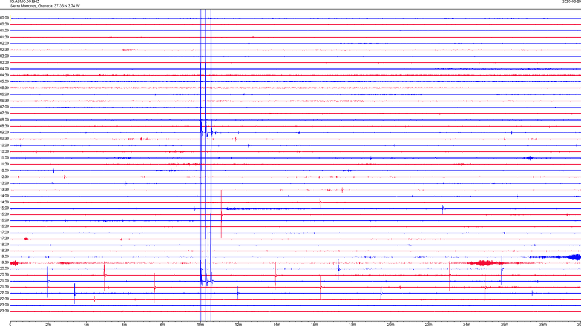Click the 26m minute-axis label

click(505, 325)
